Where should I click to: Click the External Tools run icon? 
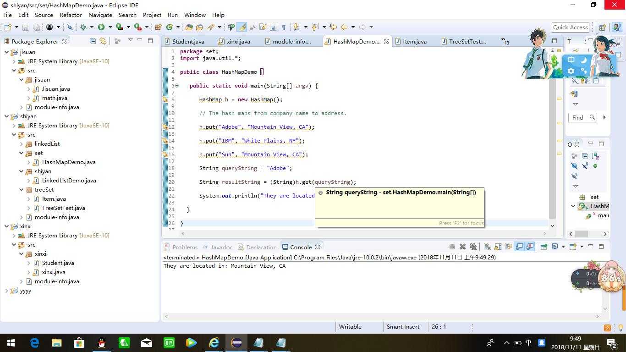click(x=137, y=27)
